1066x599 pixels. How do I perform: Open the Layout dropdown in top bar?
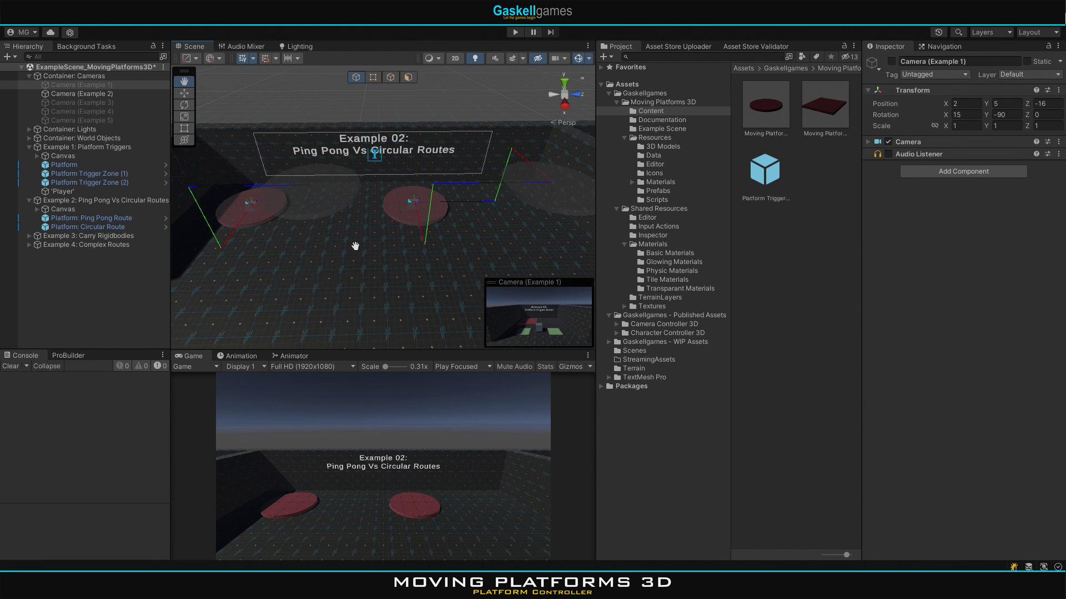[x=1038, y=32]
